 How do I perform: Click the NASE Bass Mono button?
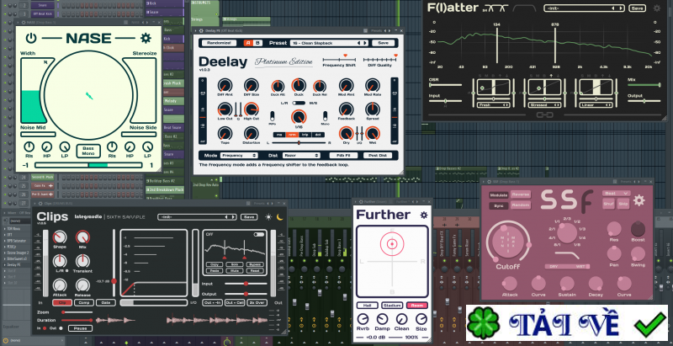pyautogui.click(x=88, y=151)
